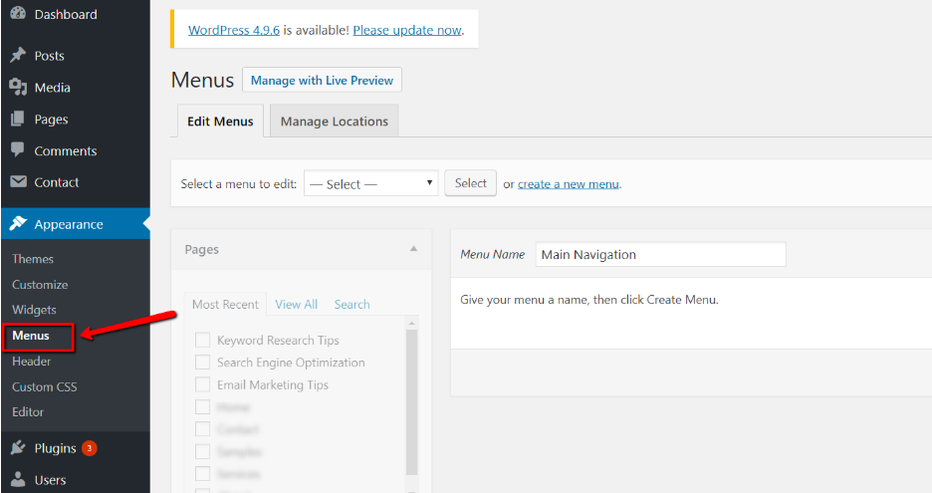The width and height of the screenshot is (932, 493).
Task: Click the Select button
Action: click(x=470, y=183)
